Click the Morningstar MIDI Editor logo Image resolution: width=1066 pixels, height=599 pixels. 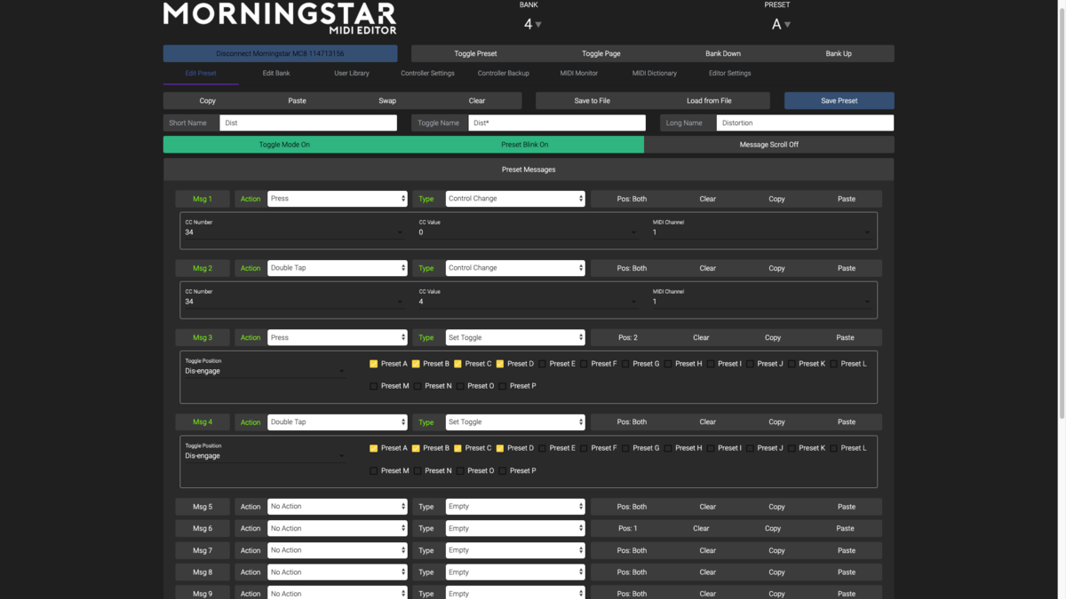(280, 19)
